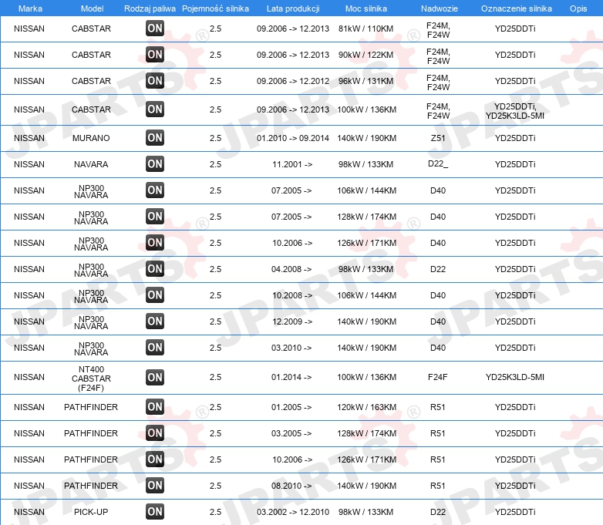Click the "PICK-UP" model cell
The height and width of the screenshot is (525, 603).
[x=91, y=512]
